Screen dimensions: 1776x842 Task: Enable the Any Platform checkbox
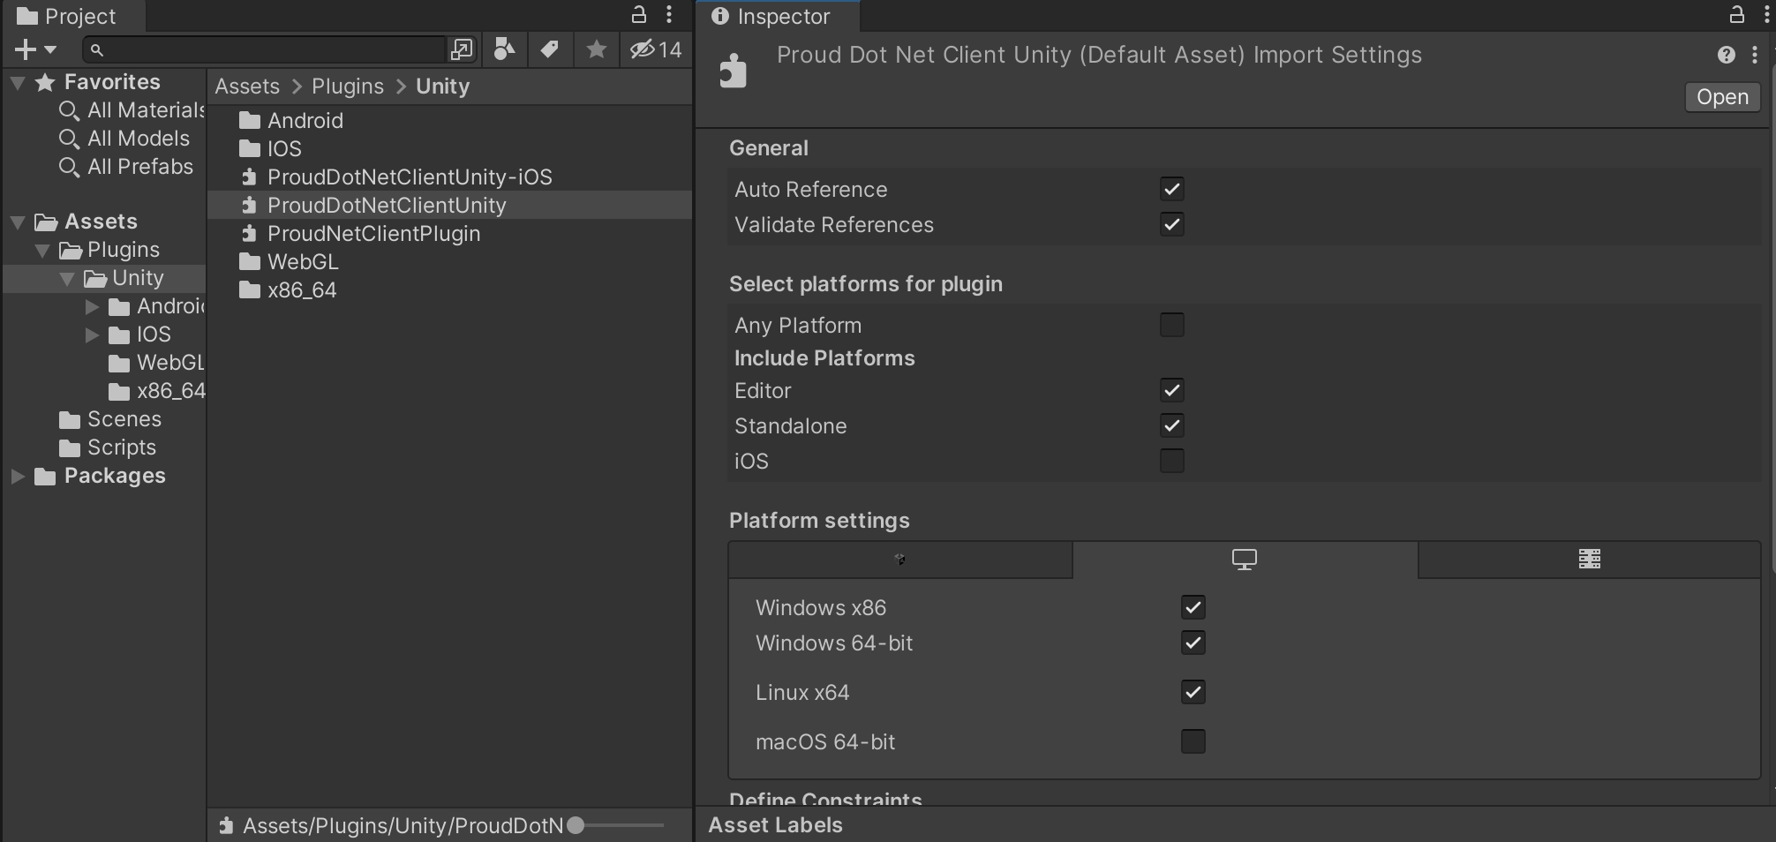(x=1171, y=325)
